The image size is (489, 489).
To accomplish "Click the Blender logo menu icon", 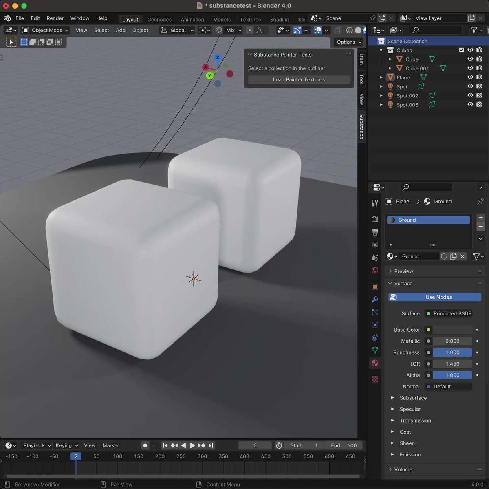I will click(7, 18).
